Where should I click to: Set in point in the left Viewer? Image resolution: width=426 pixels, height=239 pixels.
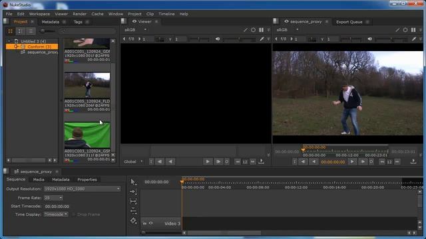[151, 161]
